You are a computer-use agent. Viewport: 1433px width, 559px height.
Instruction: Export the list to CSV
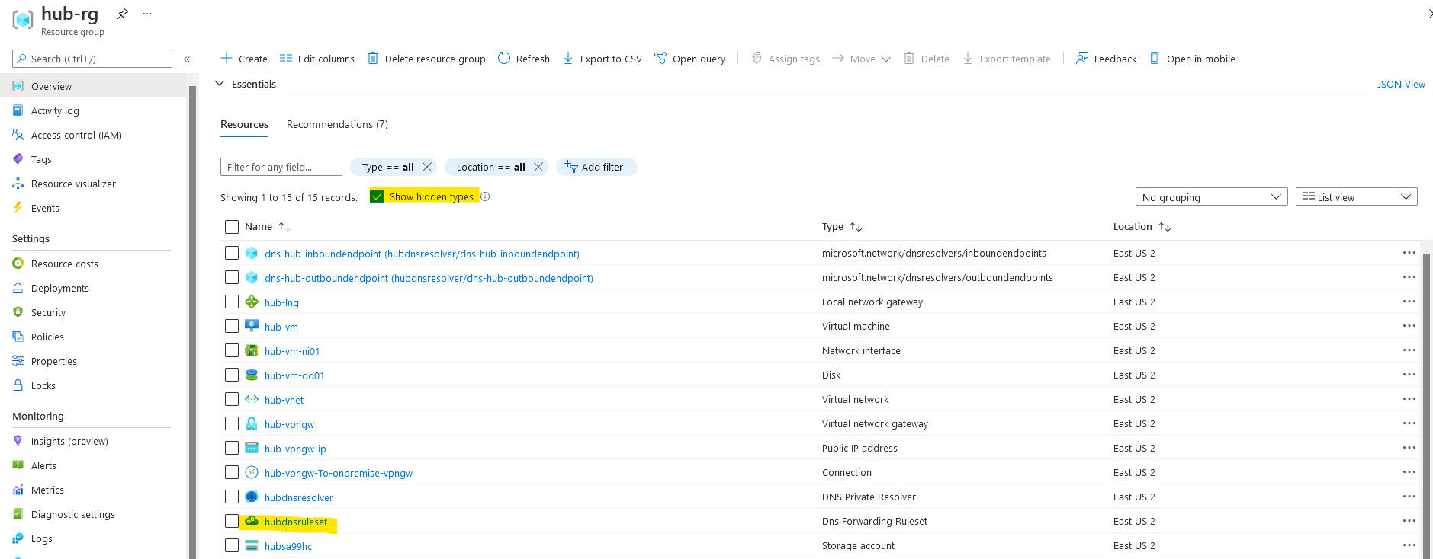click(602, 59)
